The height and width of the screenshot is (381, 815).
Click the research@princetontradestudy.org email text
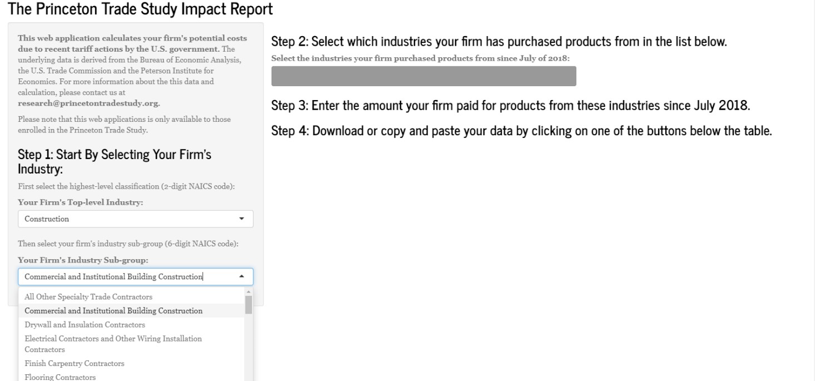click(89, 103)
